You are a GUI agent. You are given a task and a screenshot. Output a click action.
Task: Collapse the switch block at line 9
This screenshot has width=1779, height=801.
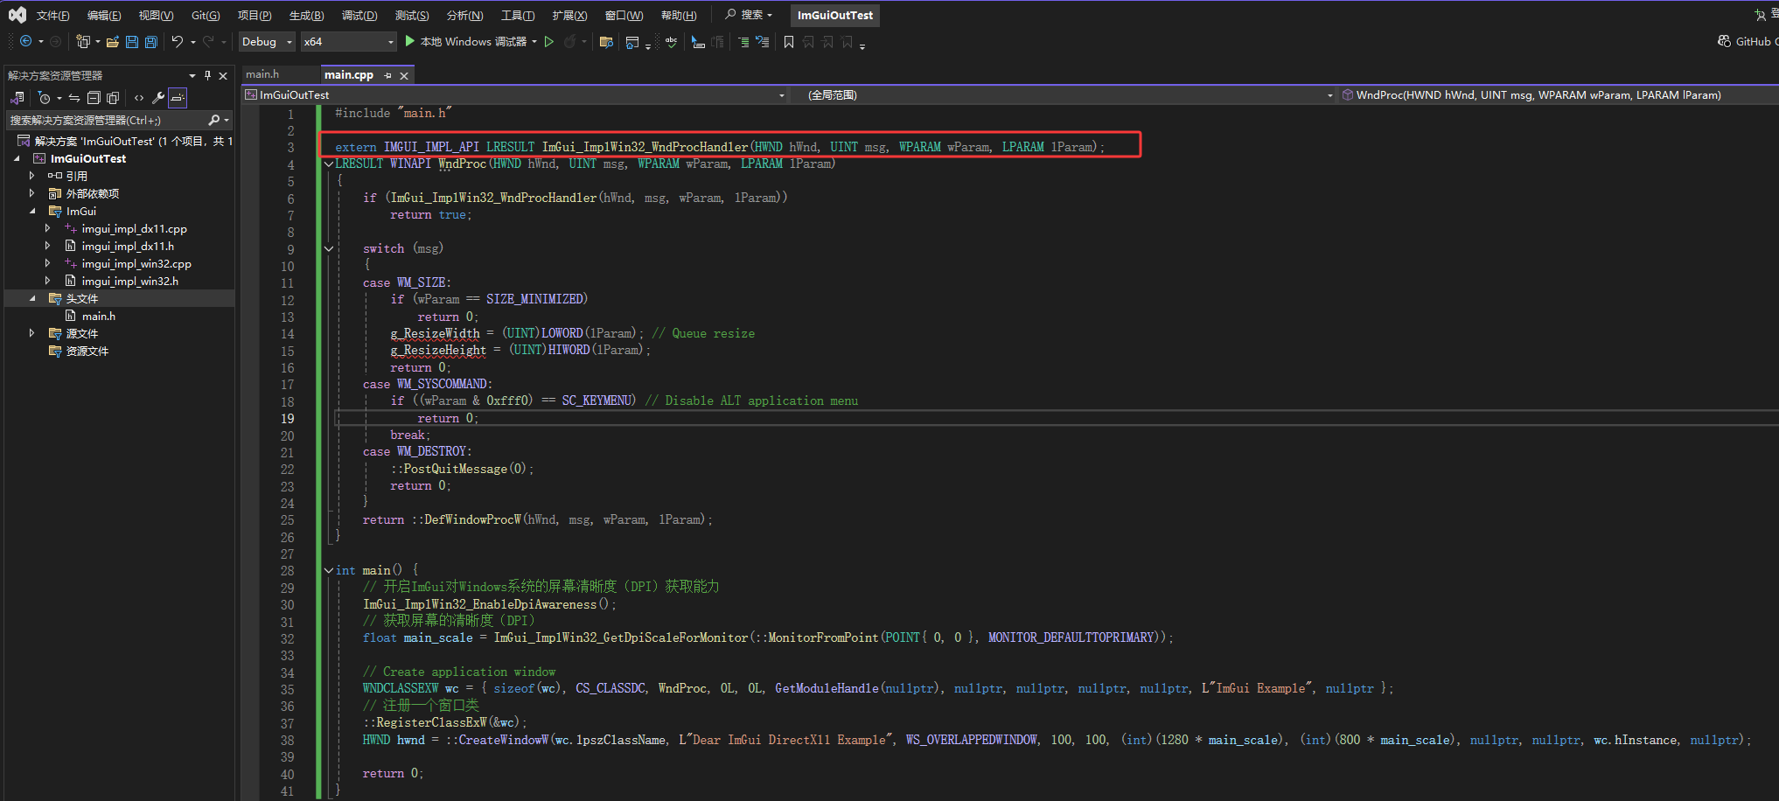(329, 248)
